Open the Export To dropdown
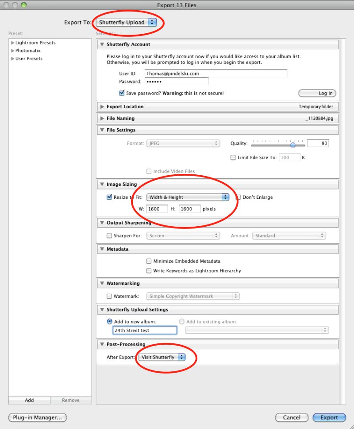Screen dimensions: 354x429 pyautogui.click(x=126, y=22)
